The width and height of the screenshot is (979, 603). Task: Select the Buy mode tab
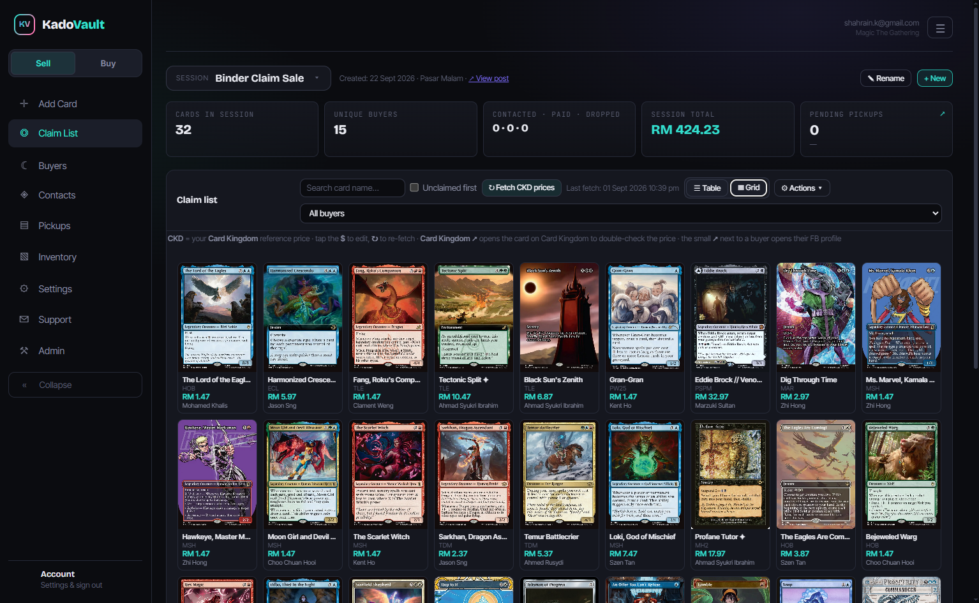tap(108, 63)
